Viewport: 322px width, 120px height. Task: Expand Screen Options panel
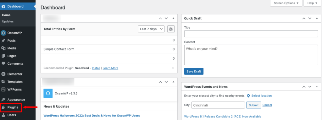click(286, 3)
